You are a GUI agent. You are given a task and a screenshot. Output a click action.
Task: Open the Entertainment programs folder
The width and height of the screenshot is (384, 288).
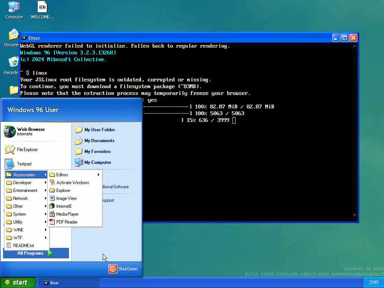click(27, 190)
